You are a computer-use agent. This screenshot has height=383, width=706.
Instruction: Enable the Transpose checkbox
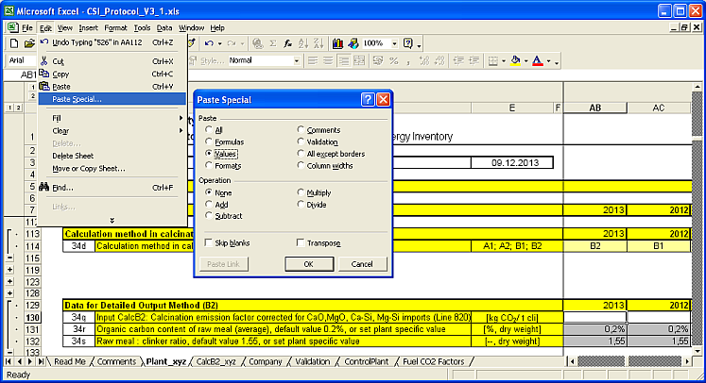pos(301,242)
